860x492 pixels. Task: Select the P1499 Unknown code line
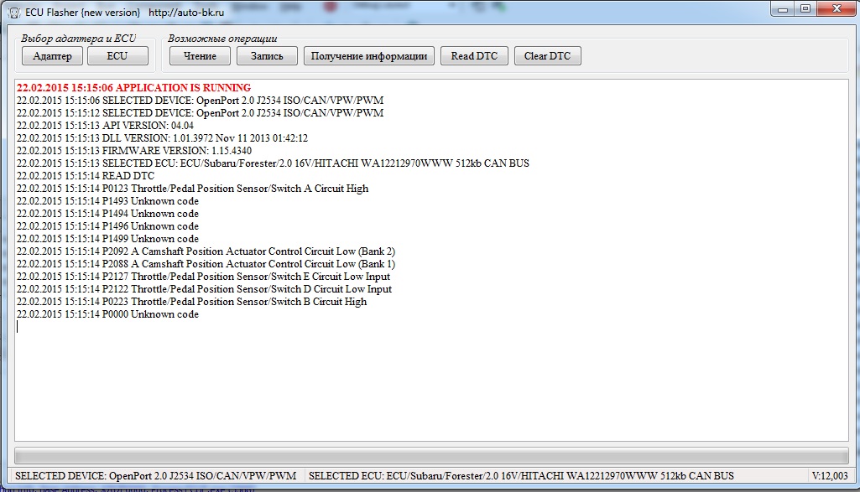(x=107, y=239)
